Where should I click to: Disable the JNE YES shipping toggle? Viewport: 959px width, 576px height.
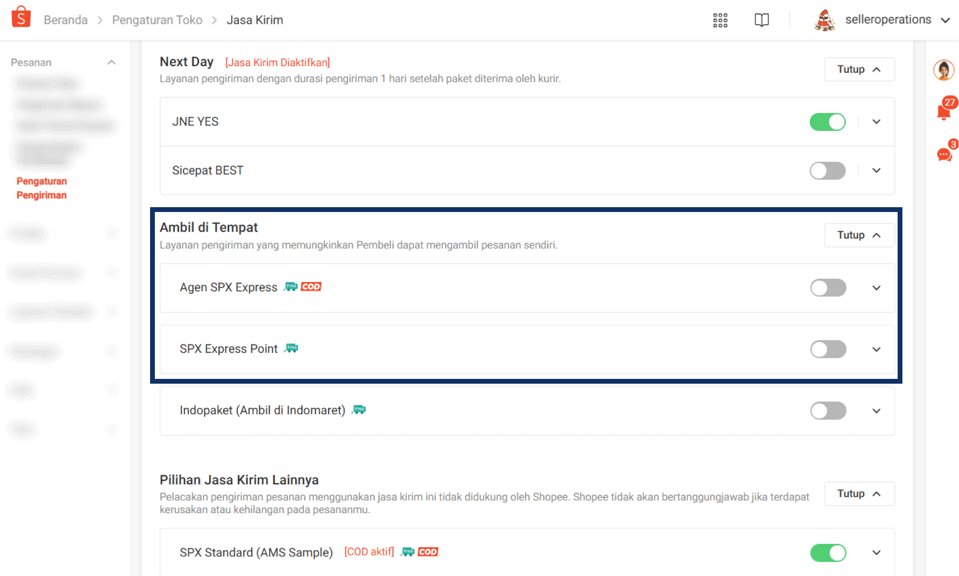[x=828, y=122]
